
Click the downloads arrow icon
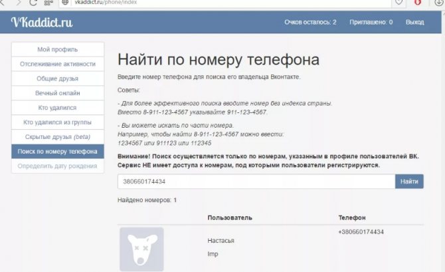pyautogui.click(x=439, y=2)
